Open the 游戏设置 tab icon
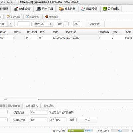This screenshot has height=133, width=133. [x=16, y=9]
